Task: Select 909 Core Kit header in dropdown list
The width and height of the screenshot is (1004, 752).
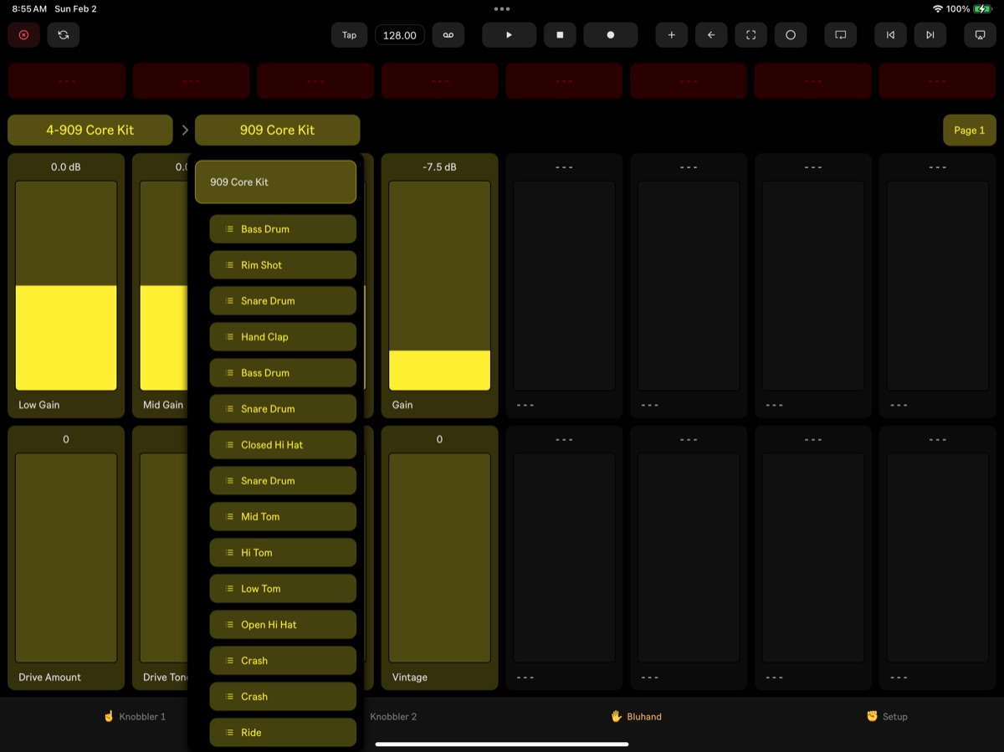Action: [x=276, y=182]
